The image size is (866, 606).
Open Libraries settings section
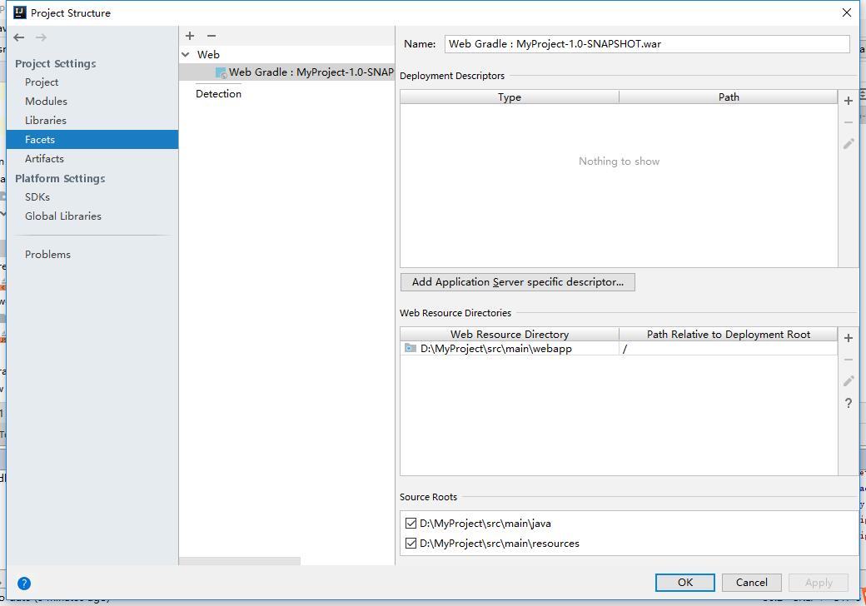45,121
